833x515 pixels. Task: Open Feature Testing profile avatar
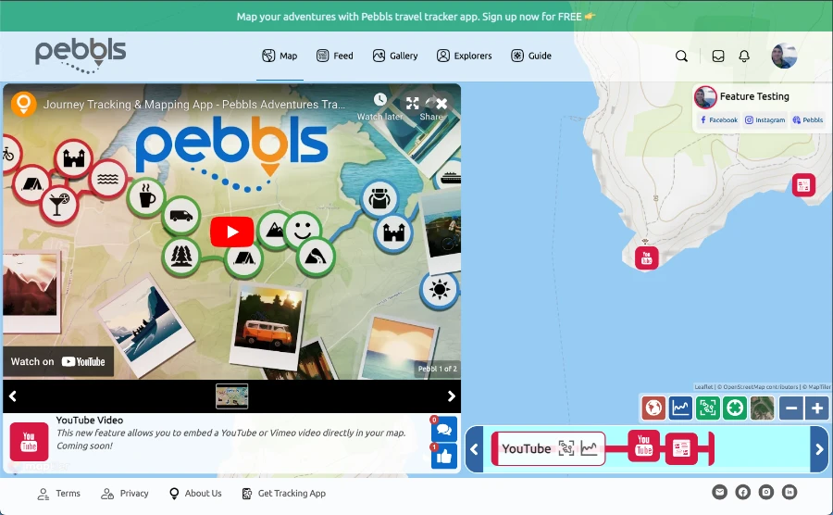(x=705, y=97)
